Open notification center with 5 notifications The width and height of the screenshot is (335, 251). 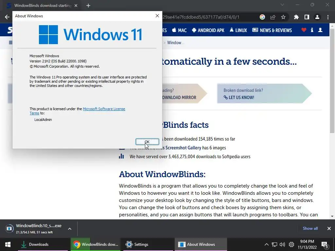point(325,245)
